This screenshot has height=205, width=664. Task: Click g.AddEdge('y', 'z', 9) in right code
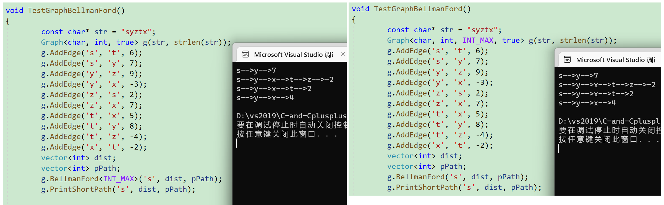pos(438,72)
